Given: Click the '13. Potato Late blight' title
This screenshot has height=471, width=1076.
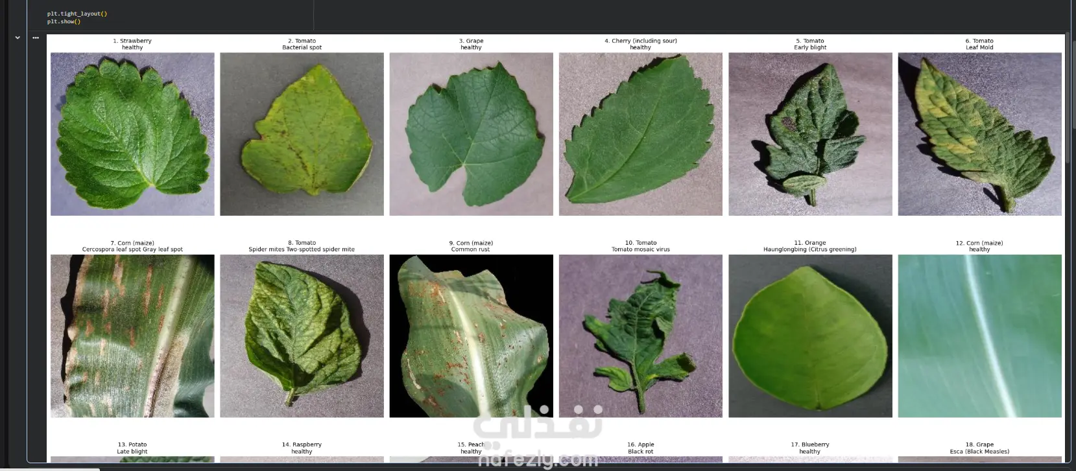Looking at the screenshot, I should (132, 448).
